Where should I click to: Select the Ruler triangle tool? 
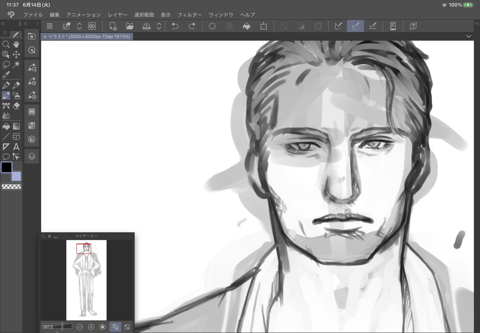(6, 147)
